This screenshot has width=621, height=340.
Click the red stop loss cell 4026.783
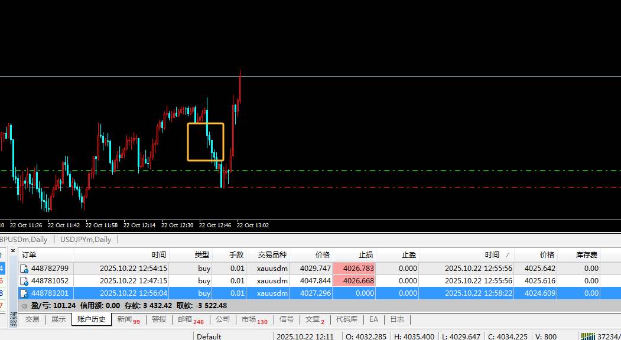354,269
